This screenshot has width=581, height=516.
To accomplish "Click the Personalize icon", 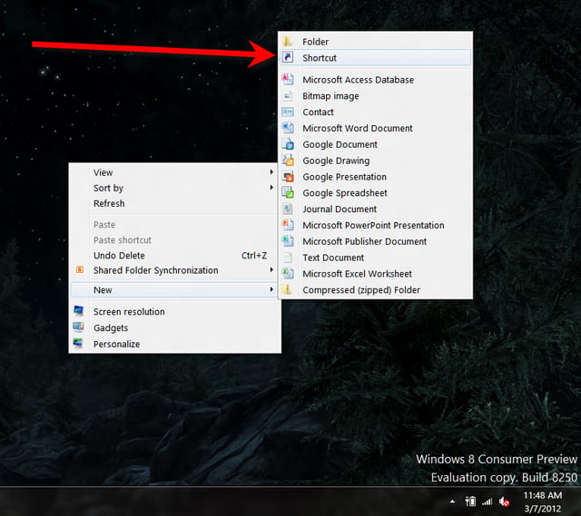I will 78,343.
